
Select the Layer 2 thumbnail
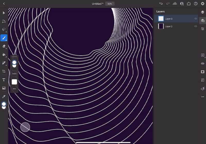161,26
